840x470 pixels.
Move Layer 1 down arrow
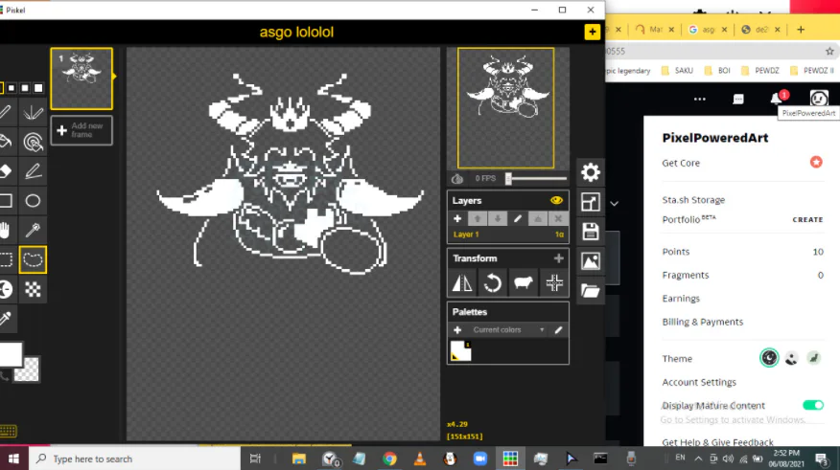pyautogui.click(x=498, y=218)
